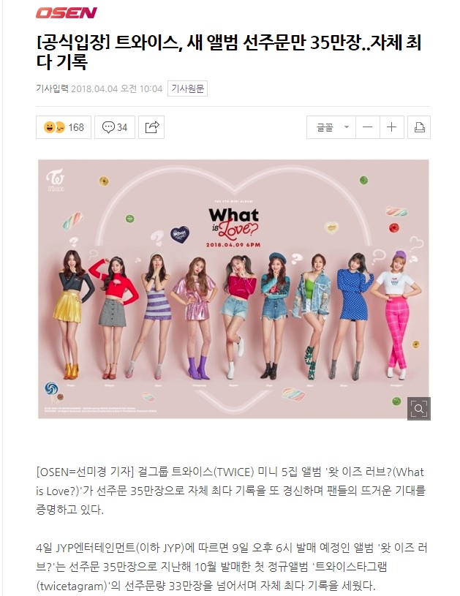The image size is (460, 596).
Task: Click the article headline about 트와이스
Action: (x=229, y=52)
